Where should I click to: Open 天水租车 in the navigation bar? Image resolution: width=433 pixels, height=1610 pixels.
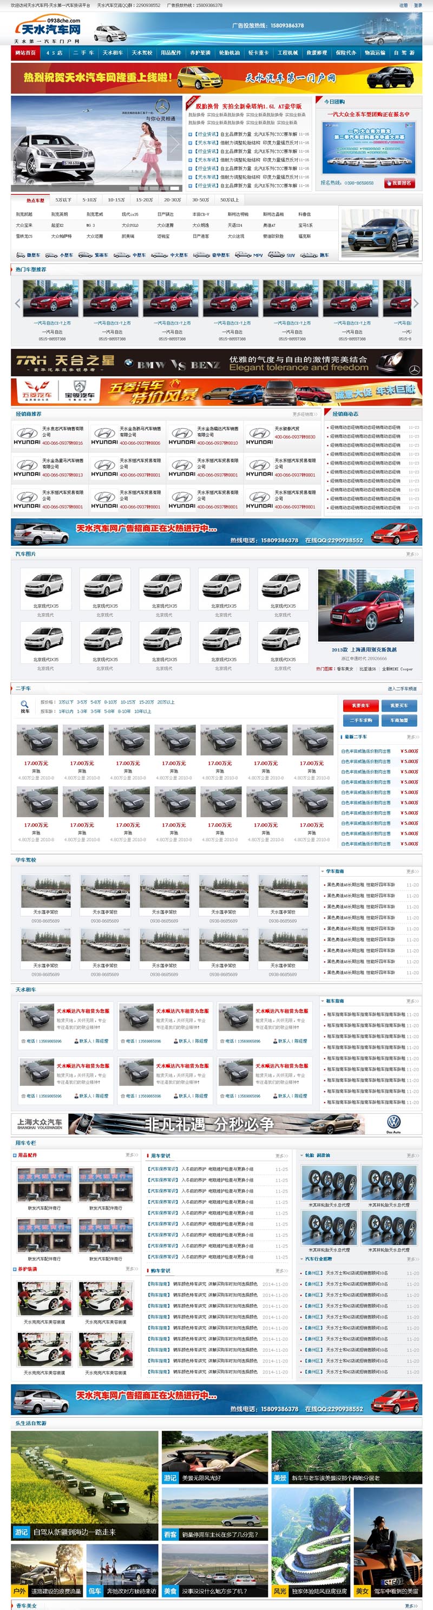[113, 53]
